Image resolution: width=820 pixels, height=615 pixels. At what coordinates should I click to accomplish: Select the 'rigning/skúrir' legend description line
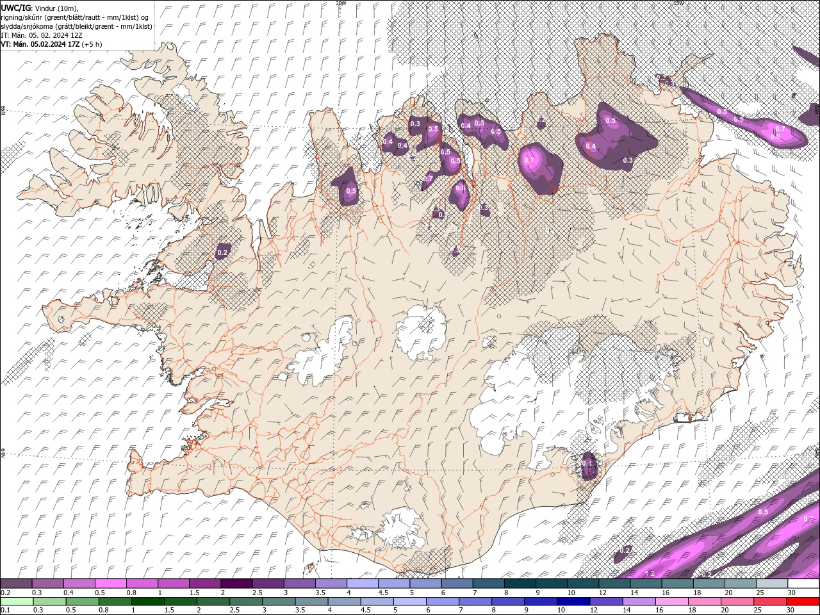pos(75,17)
